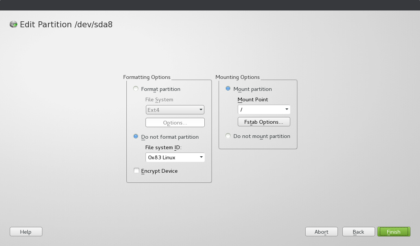This screenshot has height=246, width=420.
Task: Select the Mount partition radio button
Action: coord(228,89)
